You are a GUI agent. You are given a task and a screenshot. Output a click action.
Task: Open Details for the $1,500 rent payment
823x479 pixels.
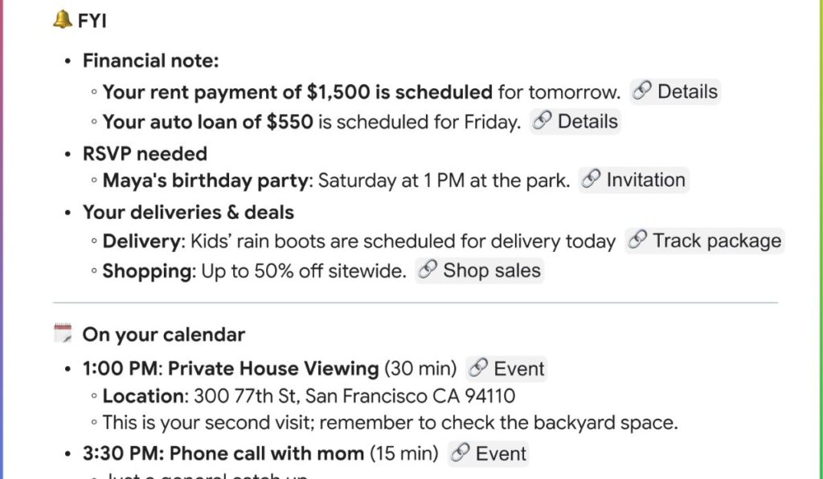tap(675, 91)
